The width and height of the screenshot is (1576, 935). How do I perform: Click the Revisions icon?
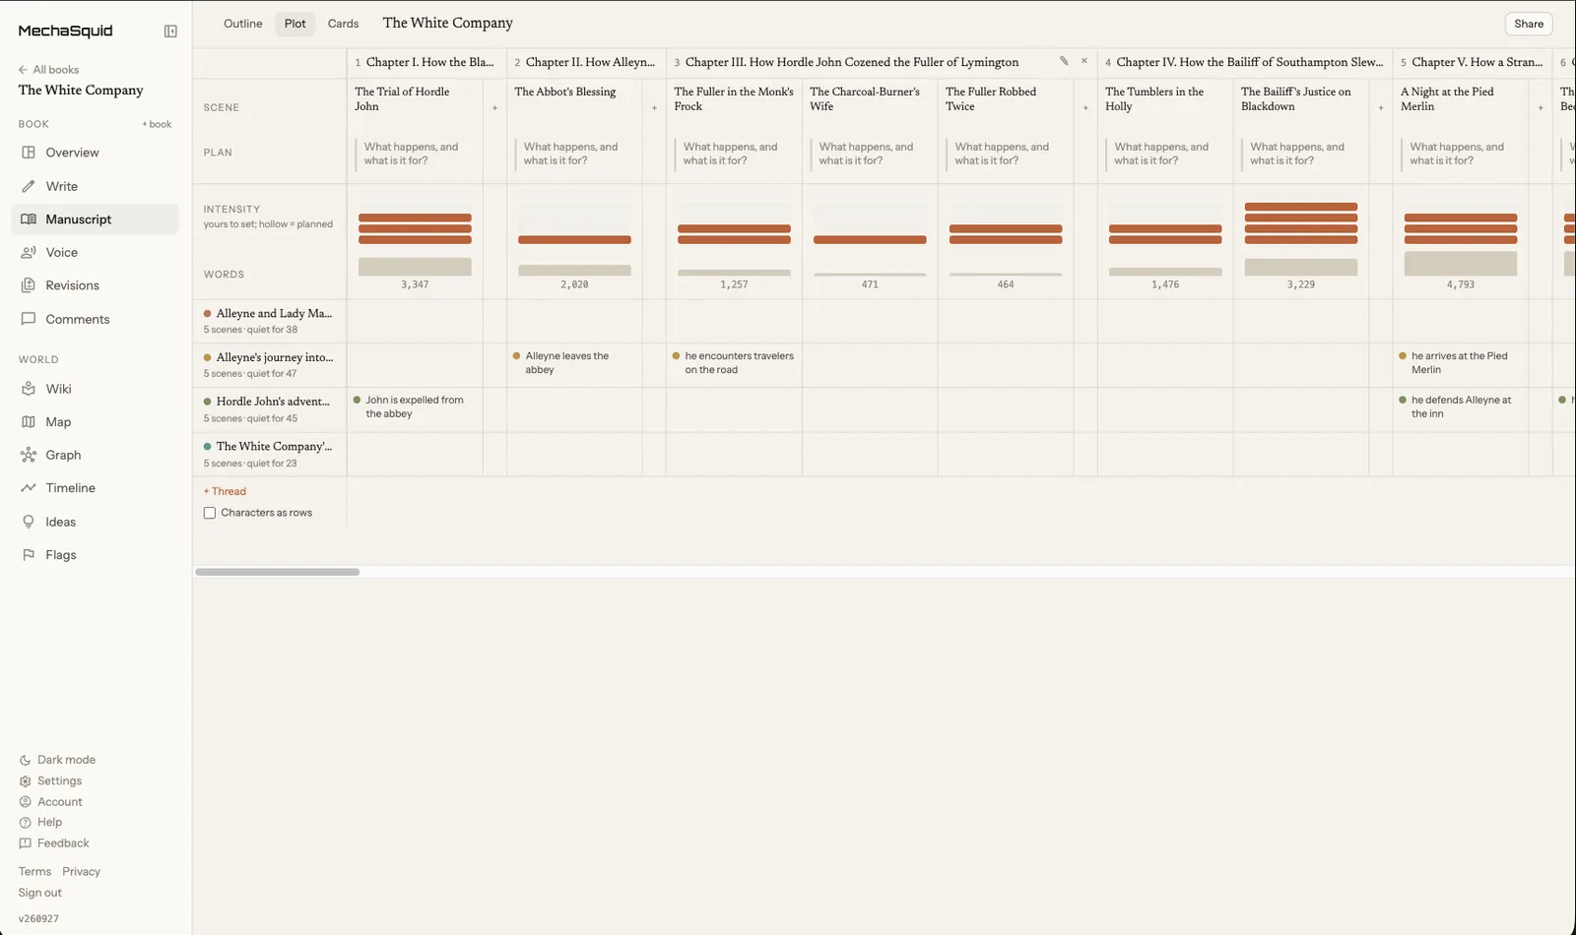tap(29, 285)
